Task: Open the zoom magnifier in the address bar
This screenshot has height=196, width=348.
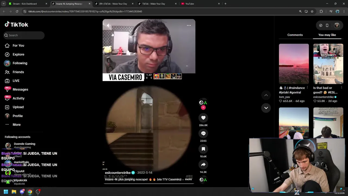Action: click(x=300, y=11)
